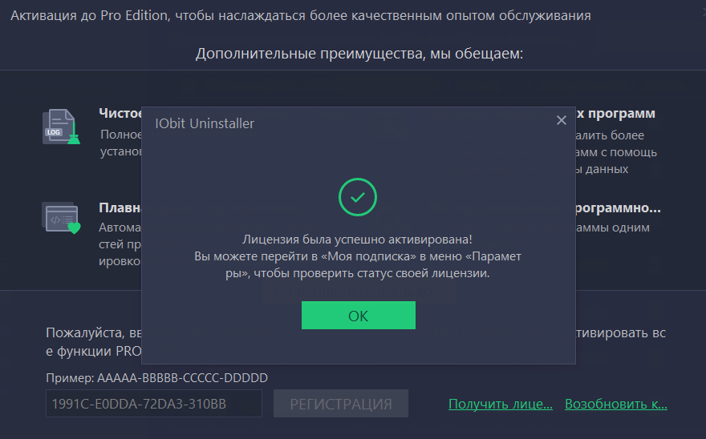This screenshot has width=706, height=439.
Task: Click the "IObit Uninstaller" dialog title
Action: tap(204, 123)
